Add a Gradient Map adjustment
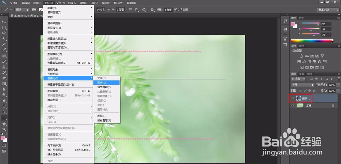Image resolution: width=341 pixels, height=164 pixels. point(322,68)
